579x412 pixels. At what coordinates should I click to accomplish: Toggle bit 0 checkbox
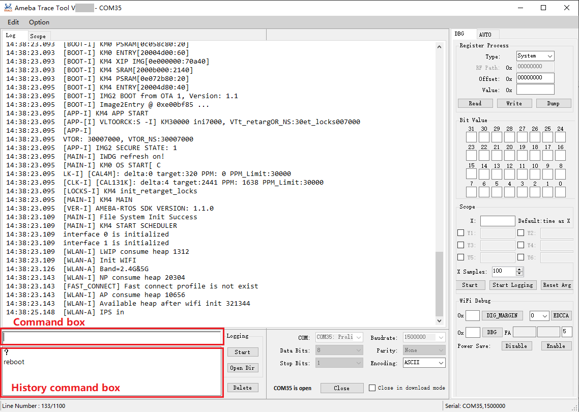(560, 192)
